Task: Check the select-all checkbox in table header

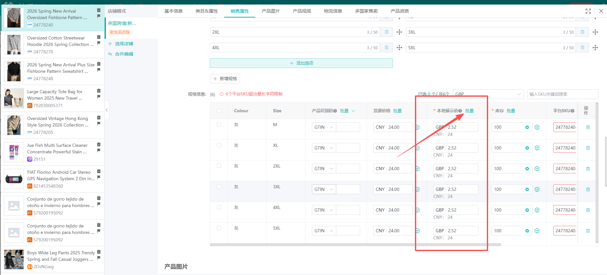Action: tap(219, 111)
